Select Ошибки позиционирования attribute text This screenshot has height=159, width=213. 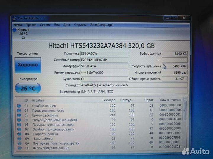53,129
